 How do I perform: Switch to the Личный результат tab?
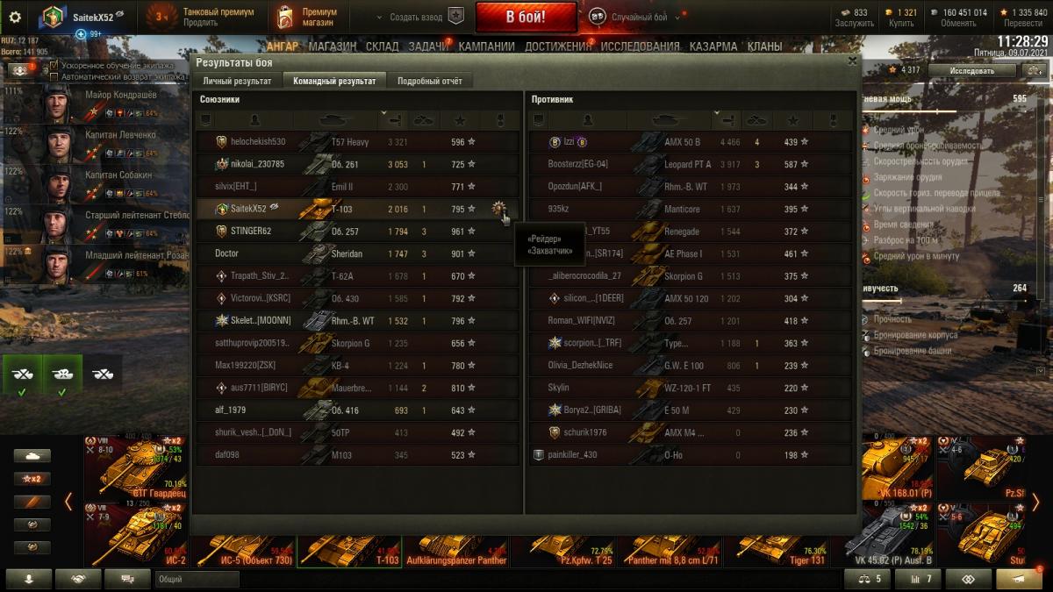[x=238, y=81]
